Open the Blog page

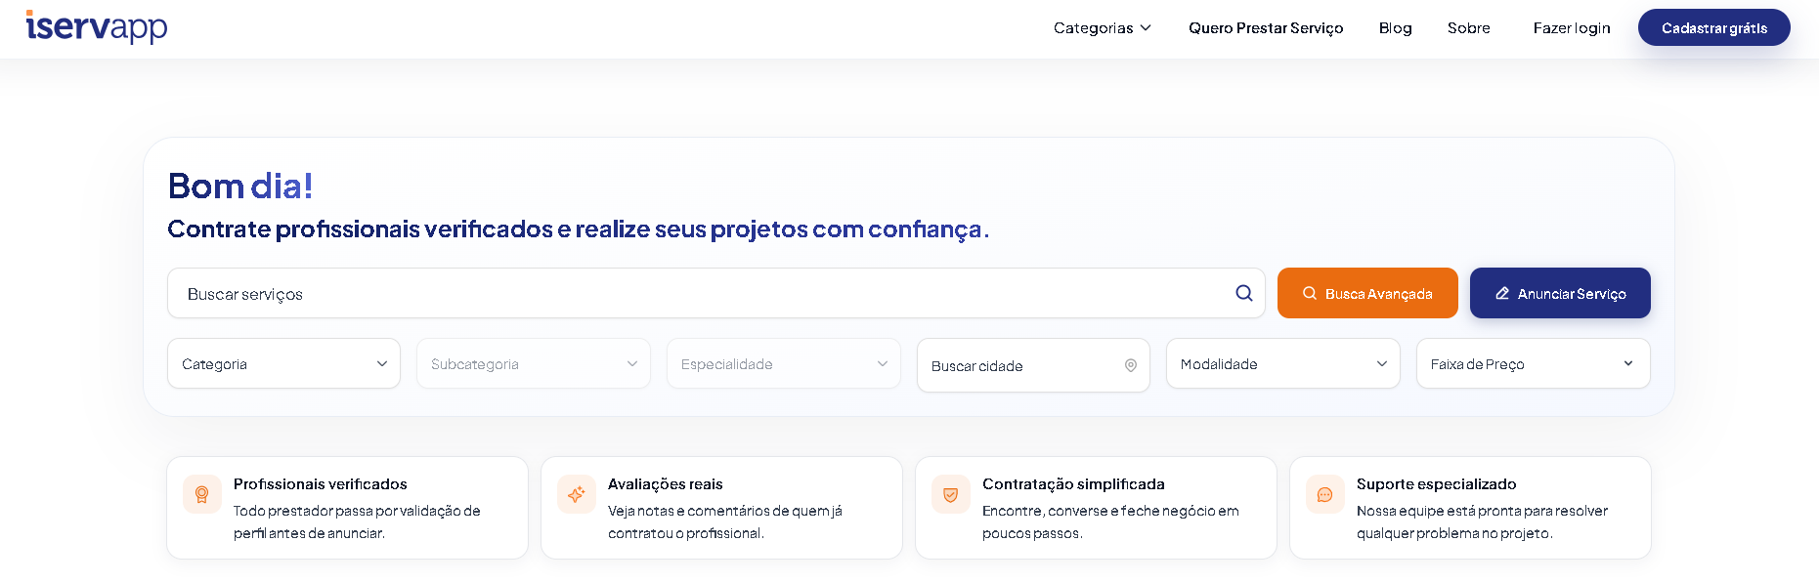pos(1395,27)
